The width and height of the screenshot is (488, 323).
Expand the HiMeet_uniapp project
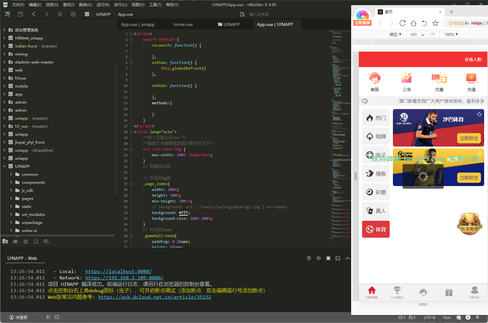pyautogui.click(x=4, y=38)
